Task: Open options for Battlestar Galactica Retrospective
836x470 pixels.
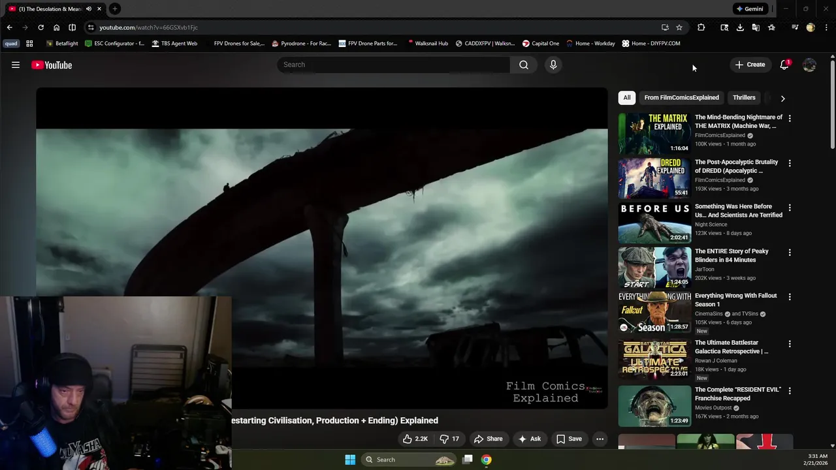Action: pyautogui.click(x=790, y=343)
